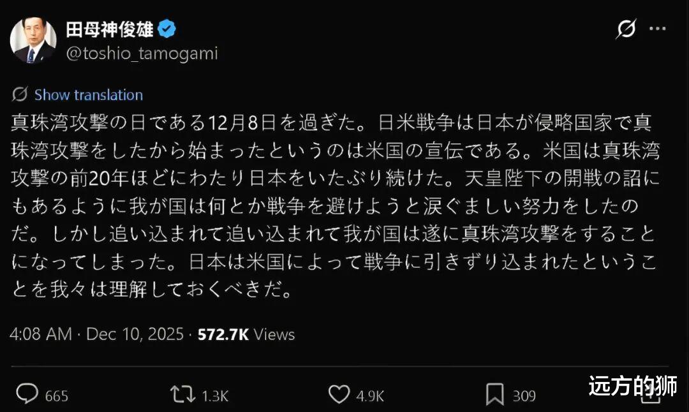Click the repost arrows icon

coord(183,395)
